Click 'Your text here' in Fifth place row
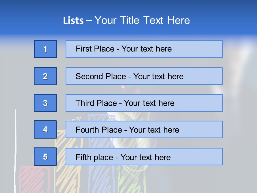This screenshot has width=257, height=193. click(145, 157)
